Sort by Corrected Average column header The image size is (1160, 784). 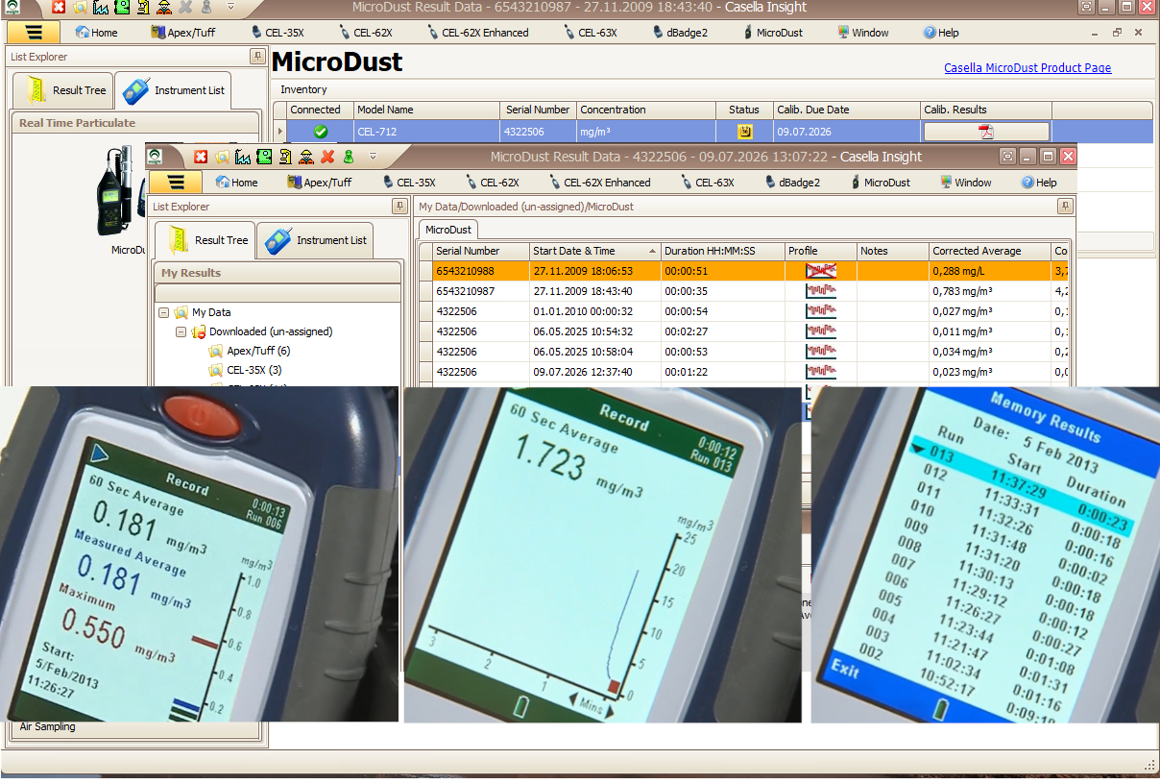click(x=990, y=251)
